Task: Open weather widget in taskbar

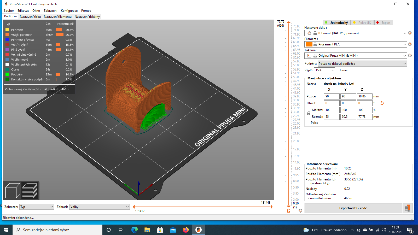Action: 325,230
